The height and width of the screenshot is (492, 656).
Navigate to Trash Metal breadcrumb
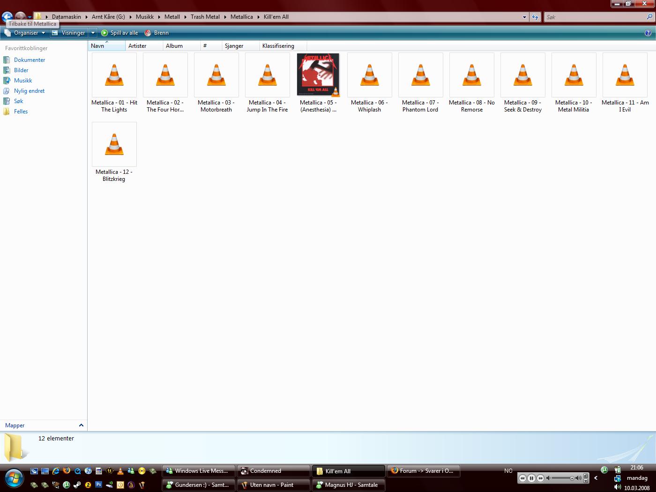pos(205,17)
